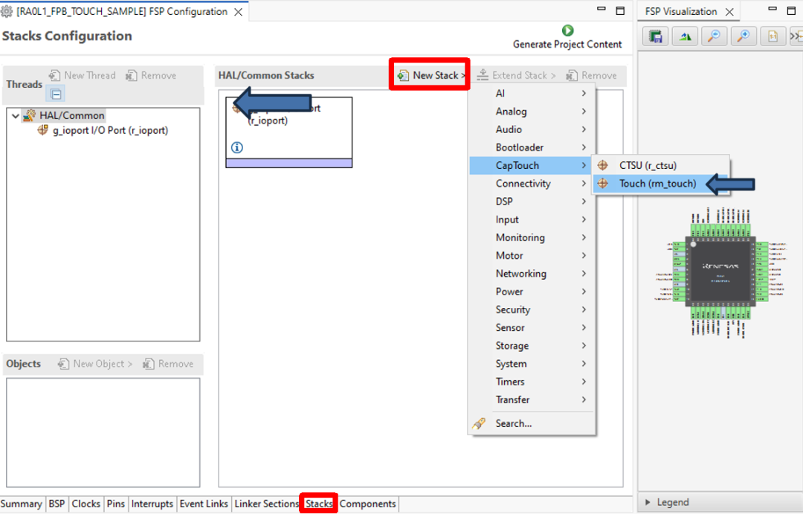803x514 pixels.
Task: Switch to the Components tab
Action: coord(368,504)
